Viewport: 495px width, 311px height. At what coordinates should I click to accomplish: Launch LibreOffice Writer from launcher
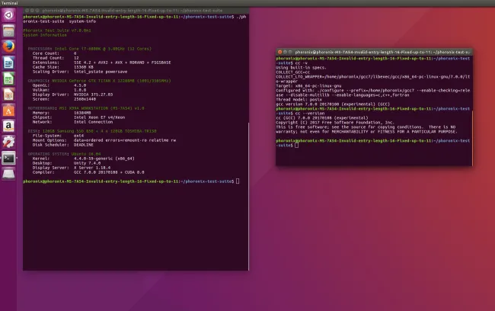point(8,63)
